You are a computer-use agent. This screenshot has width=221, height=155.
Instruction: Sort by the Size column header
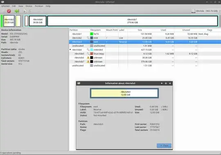coord(140,30)
